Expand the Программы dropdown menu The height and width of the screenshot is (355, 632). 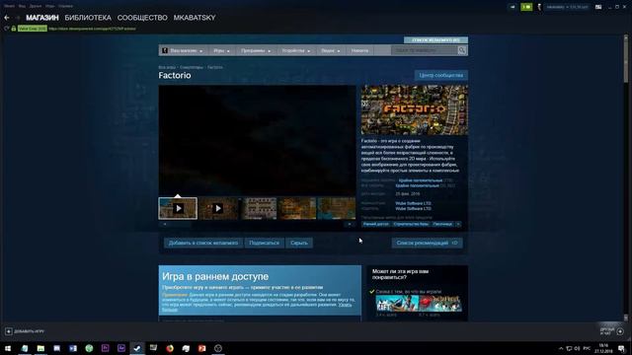click(x=256, y=50)
